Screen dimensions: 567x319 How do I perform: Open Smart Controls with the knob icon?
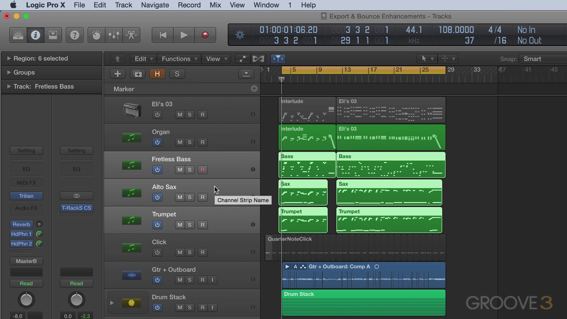click(x=96, y=35)
